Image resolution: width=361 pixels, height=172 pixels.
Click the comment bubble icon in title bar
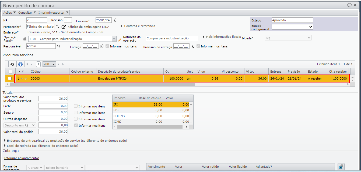point(349,5)
